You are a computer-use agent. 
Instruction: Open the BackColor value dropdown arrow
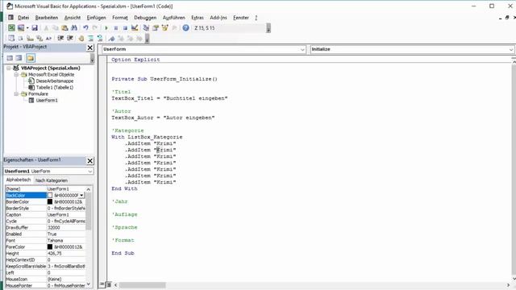pyautogui.click(x=81, y=195)
